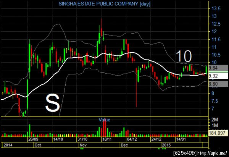
Task: Click the chart title SINGHA ESTATE PUBLIC COMPANY [day]
Action: tap(104, 4)
